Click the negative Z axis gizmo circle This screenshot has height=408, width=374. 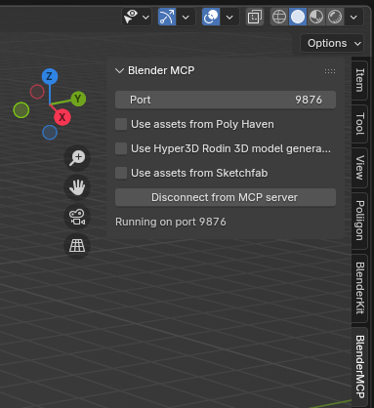click(x=50, y=133)
